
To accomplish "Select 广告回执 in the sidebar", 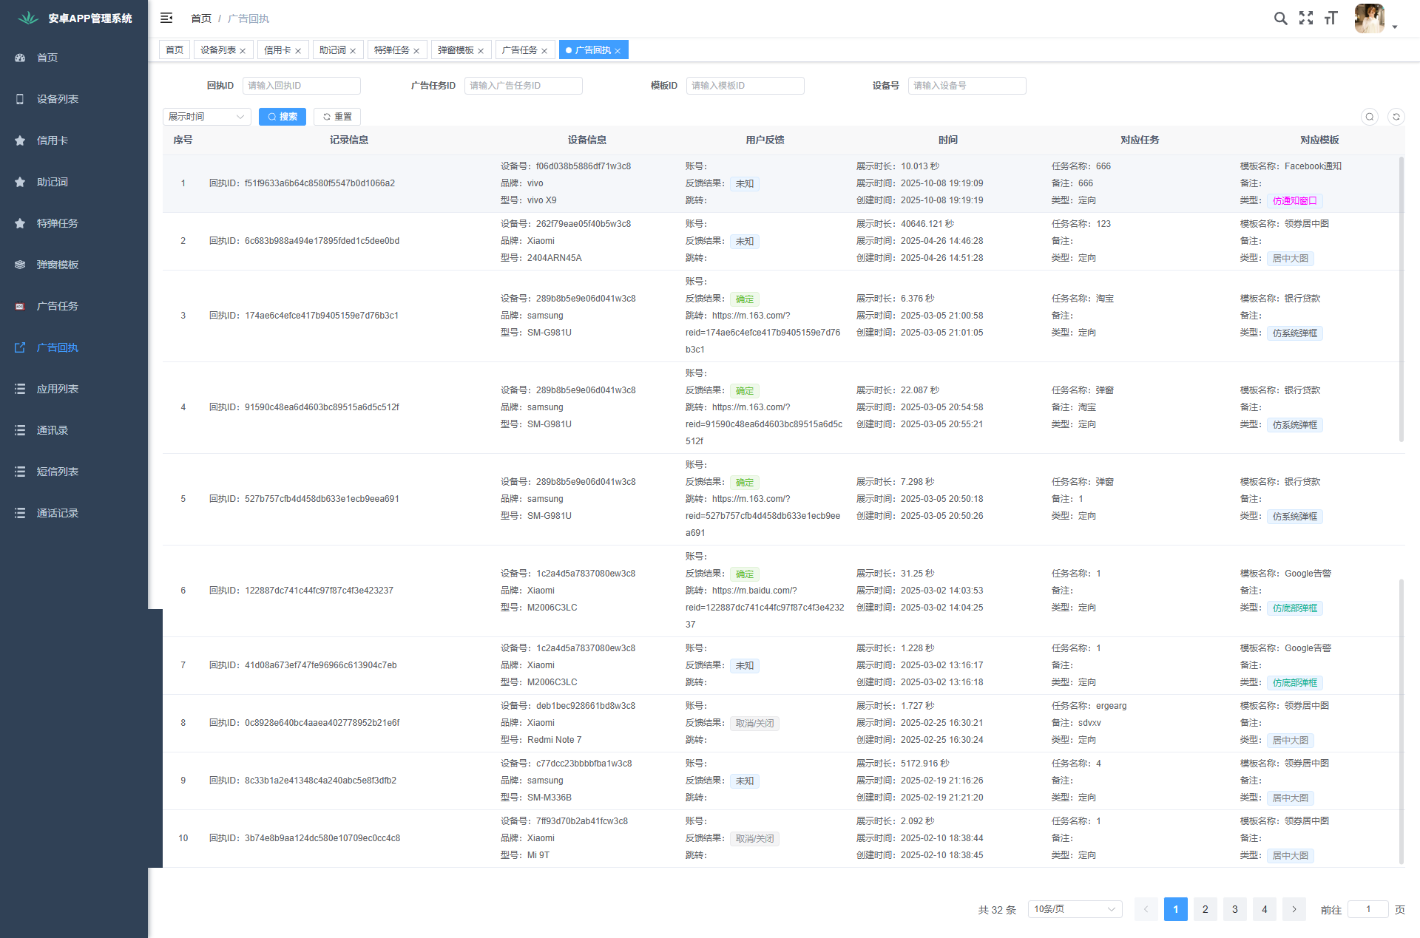I will [74, 347].
